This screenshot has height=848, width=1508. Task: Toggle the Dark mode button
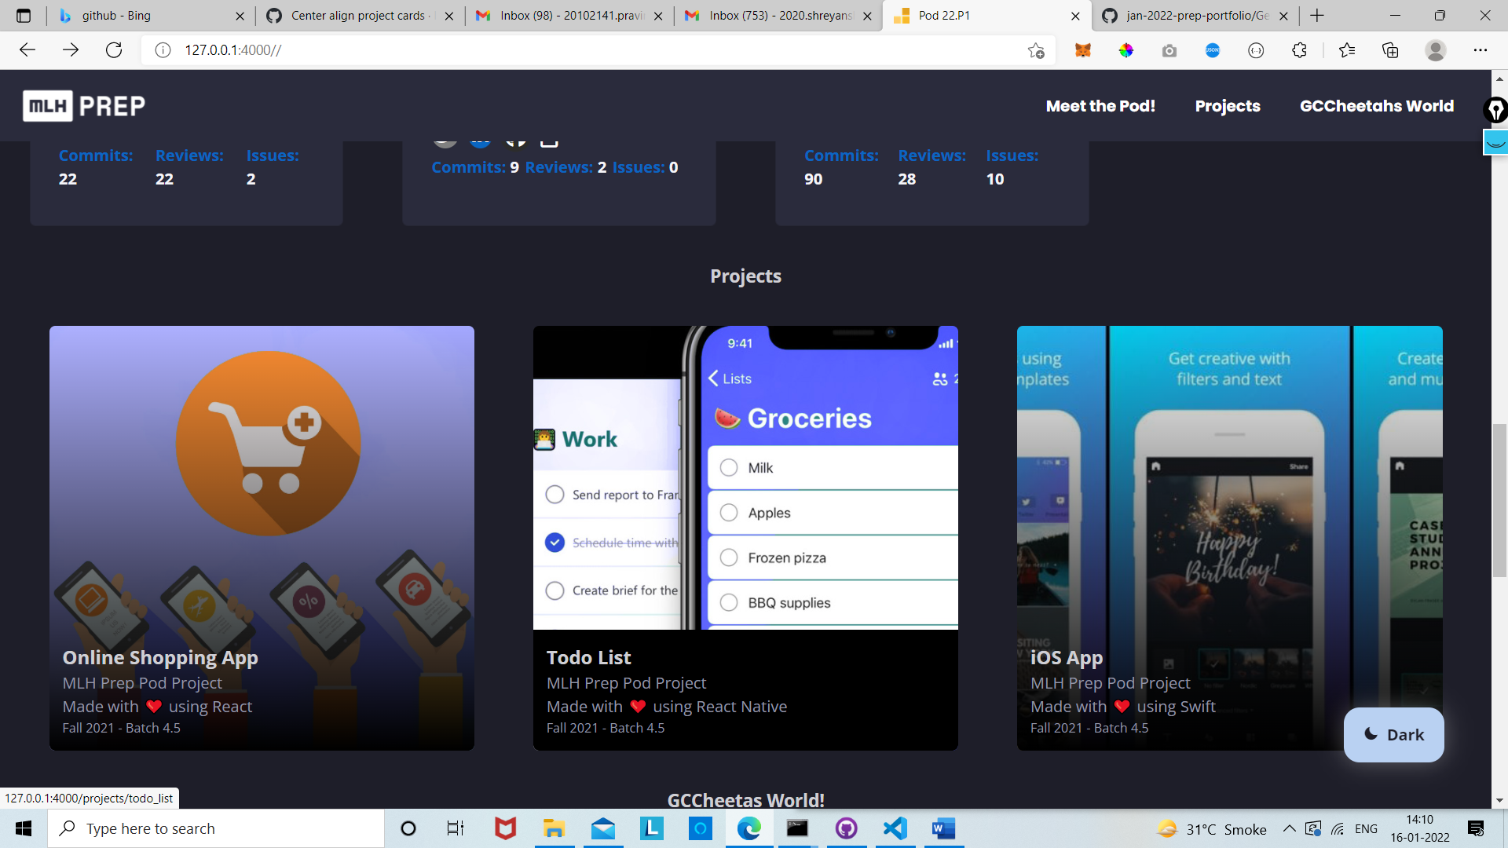click(1393, 734)
